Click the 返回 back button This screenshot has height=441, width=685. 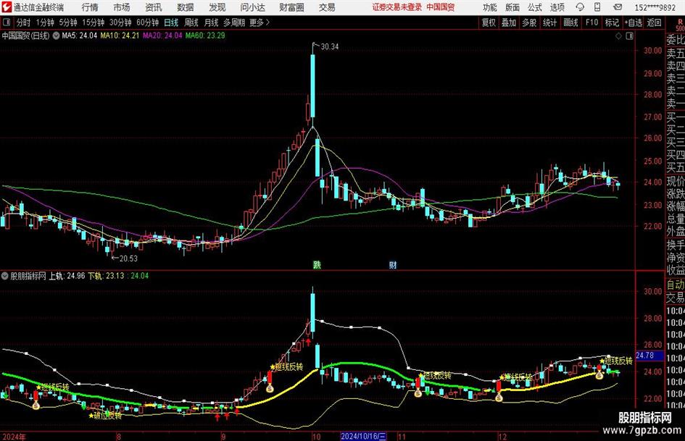point(654,22)
